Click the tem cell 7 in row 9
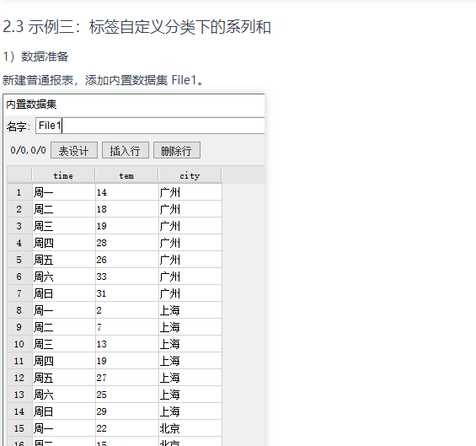The width and height of the screenshot is (476, 446). pyautogui.click(x=126, y=327)
